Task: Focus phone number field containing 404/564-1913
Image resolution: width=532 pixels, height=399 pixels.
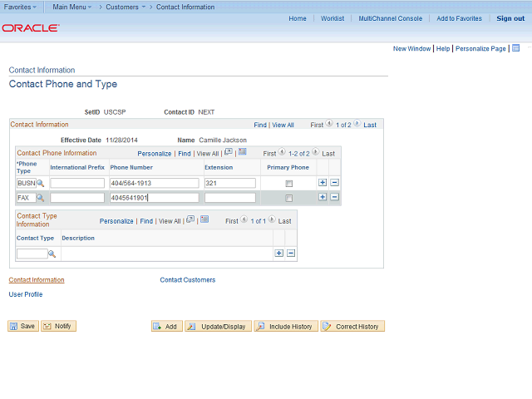Action: pos(155,183)
